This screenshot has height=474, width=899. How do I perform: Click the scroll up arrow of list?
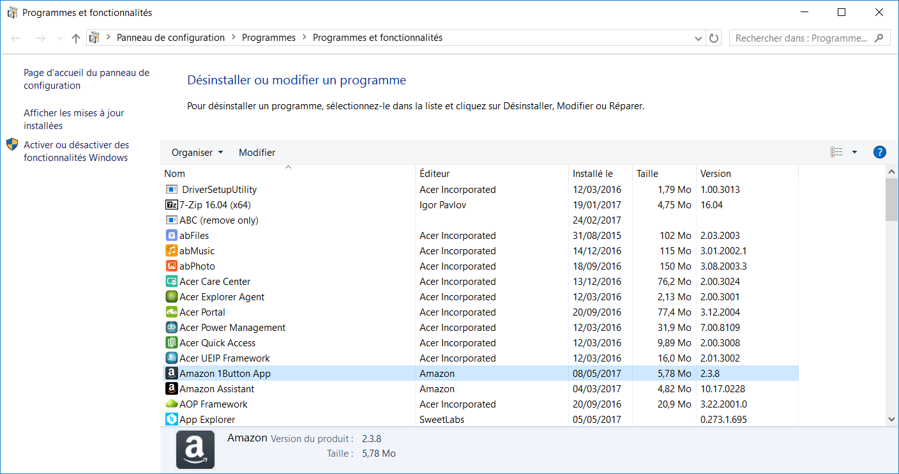click(892, 171)
